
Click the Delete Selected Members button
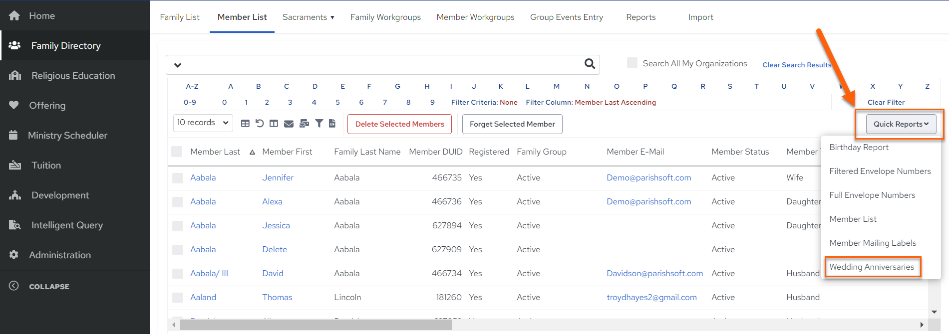tap(399, 124)
